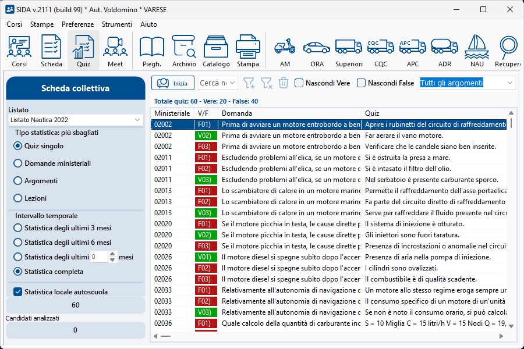Open the Corsi toolbar icon
524x349 pixels.
click(19, 50)
